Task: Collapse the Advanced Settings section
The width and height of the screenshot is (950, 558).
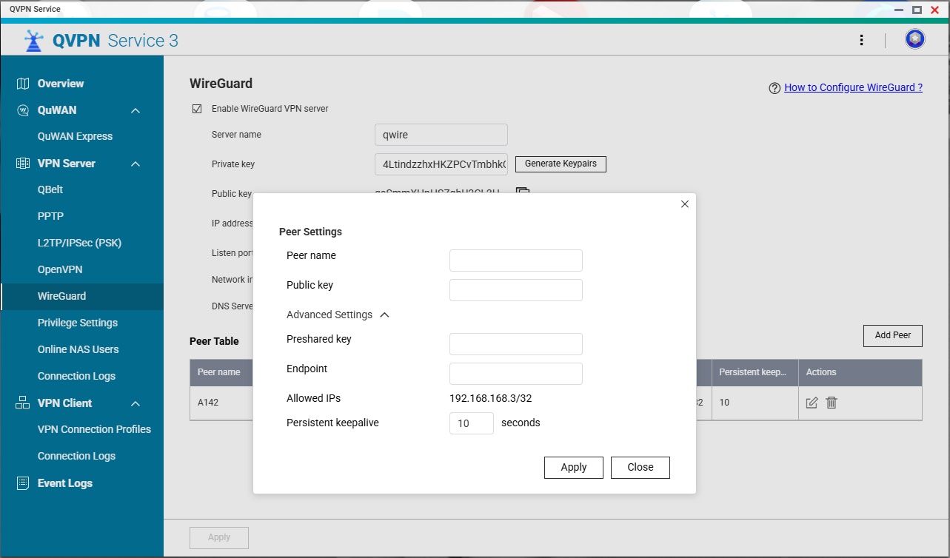Action: click(384, 315)
